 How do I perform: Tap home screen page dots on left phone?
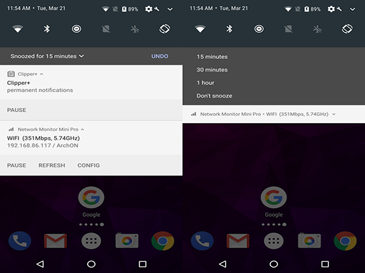click(91, 224)
